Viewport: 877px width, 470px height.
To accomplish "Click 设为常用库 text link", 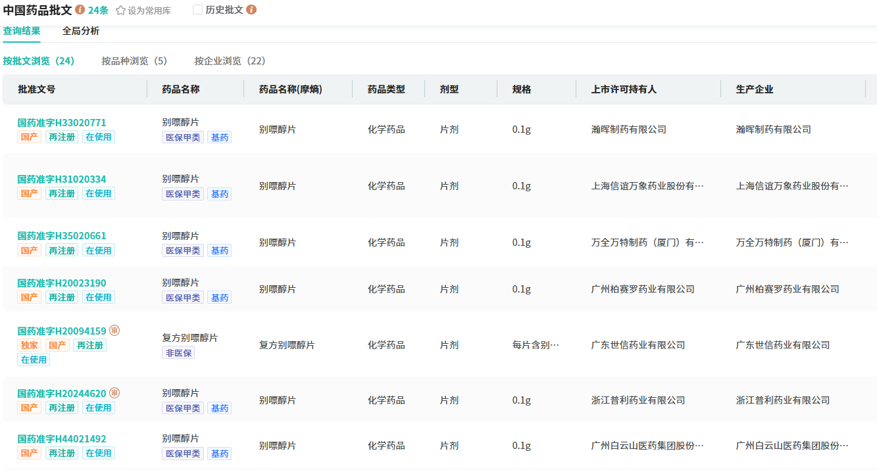I will tap(149, 11).
